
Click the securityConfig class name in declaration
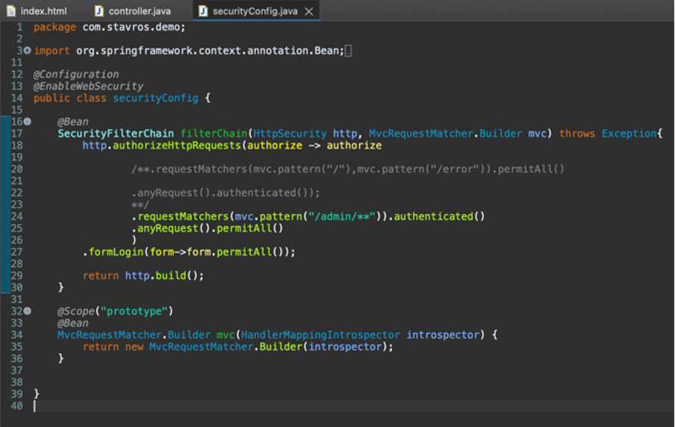click(x=155, y=99)
